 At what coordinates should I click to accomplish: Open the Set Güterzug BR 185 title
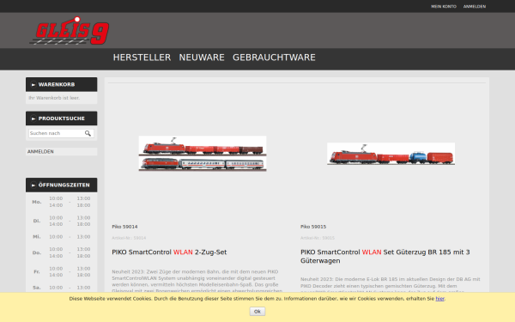coord(385,256)
